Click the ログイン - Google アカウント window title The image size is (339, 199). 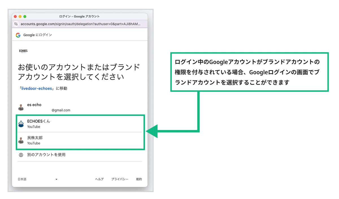(79, 16)
